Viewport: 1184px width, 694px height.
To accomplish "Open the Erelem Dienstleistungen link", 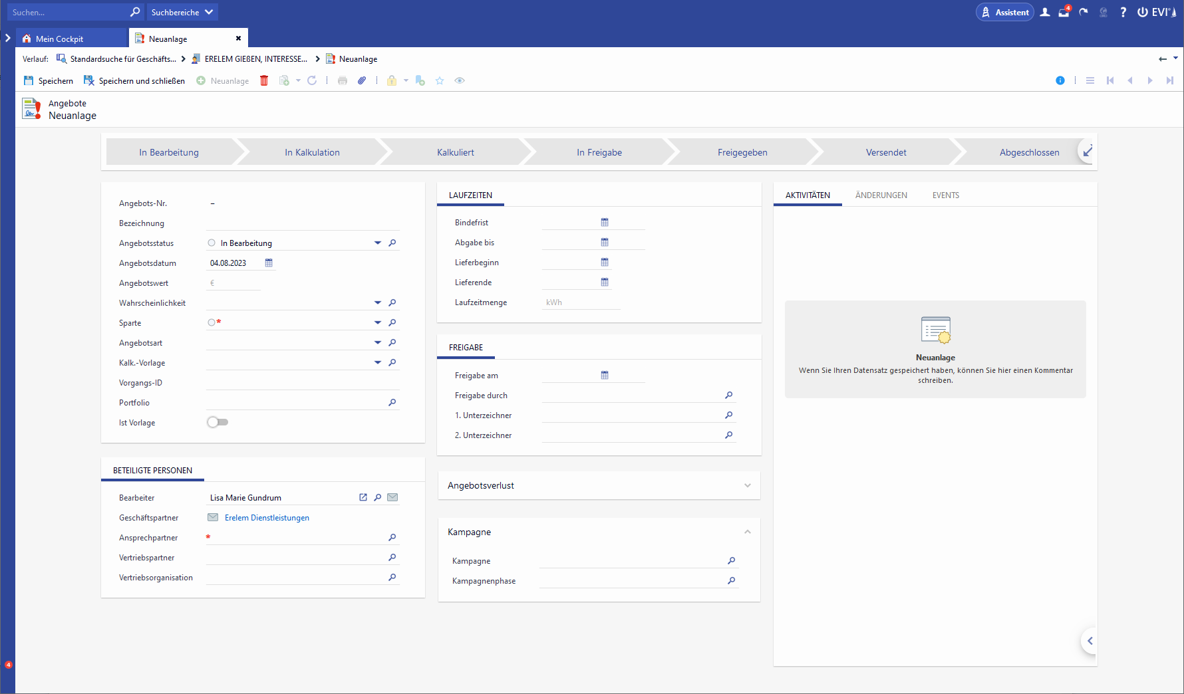I will [267, 518].
